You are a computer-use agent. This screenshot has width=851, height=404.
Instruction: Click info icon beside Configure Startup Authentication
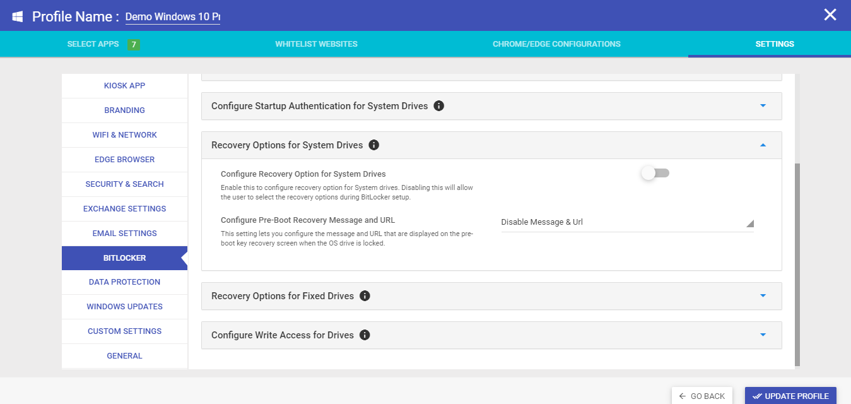pos(439,105)
